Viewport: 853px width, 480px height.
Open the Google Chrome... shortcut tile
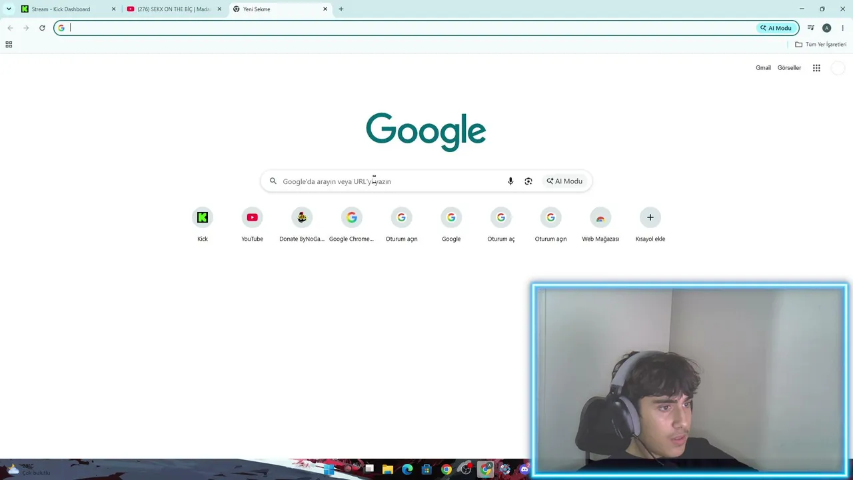click(x=351, y=225)
